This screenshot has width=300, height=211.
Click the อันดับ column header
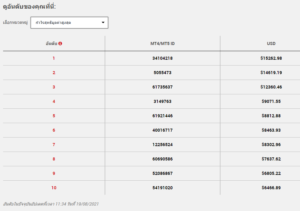coord(51,43)
